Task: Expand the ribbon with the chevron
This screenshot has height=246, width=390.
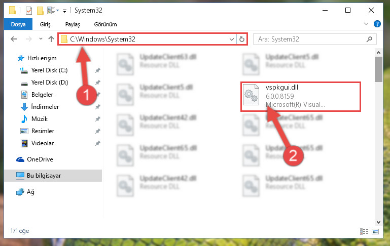Action: tap(366, 24)
